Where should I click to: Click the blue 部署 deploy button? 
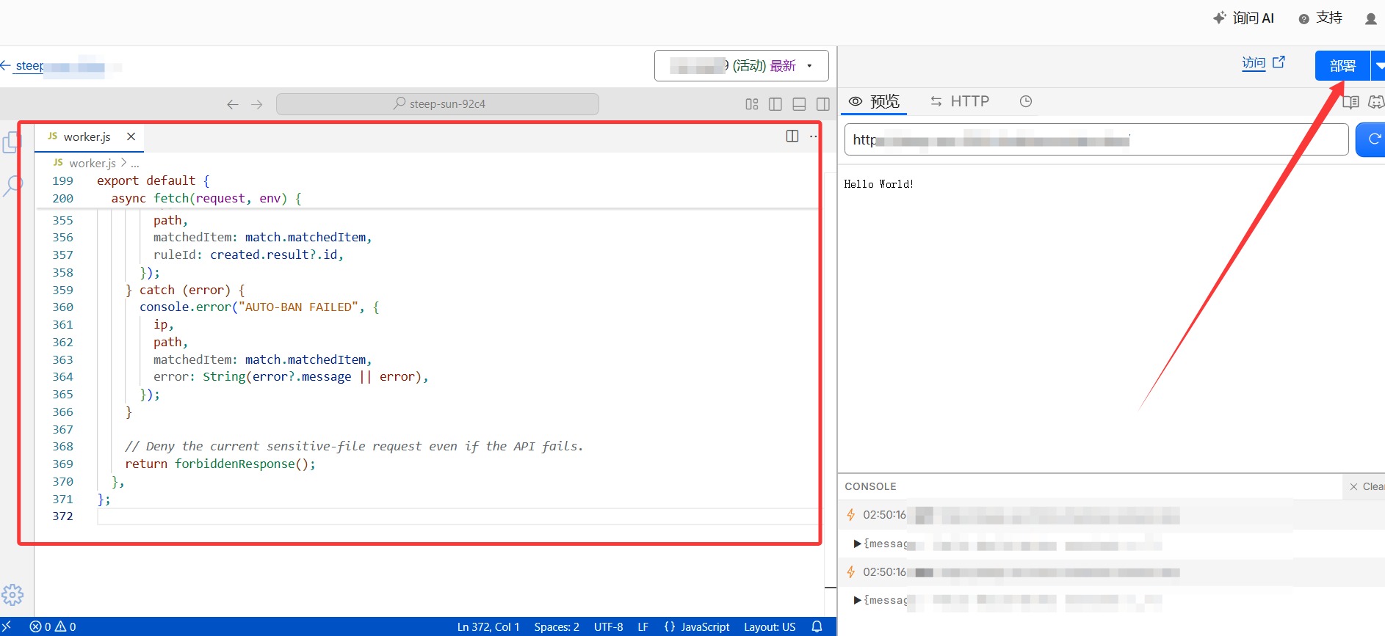tap(1342, 66)
